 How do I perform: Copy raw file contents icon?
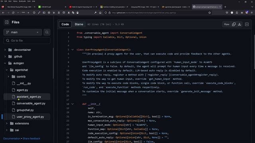[234, 24]
